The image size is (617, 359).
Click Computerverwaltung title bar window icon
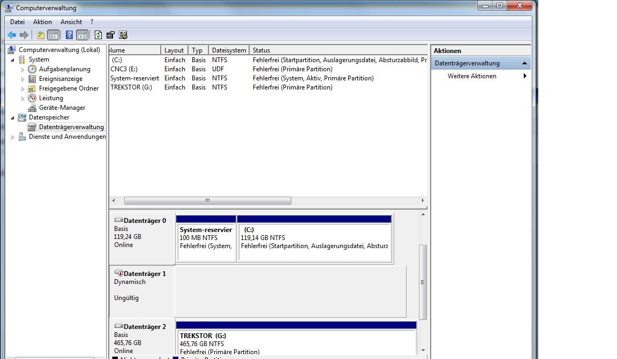10,8
